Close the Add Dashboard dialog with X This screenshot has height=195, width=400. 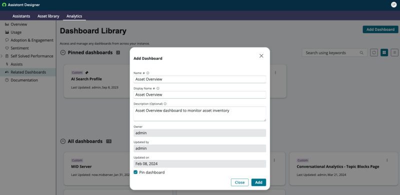[x=261, y=56]
